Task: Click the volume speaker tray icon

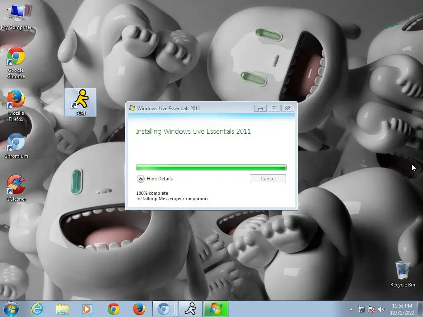Action: [x=381, y=309]
